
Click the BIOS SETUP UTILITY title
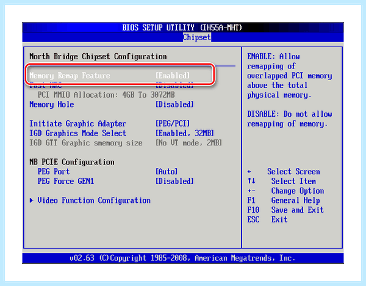182,28
